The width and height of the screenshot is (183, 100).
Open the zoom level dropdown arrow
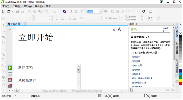tap(101, 11)
